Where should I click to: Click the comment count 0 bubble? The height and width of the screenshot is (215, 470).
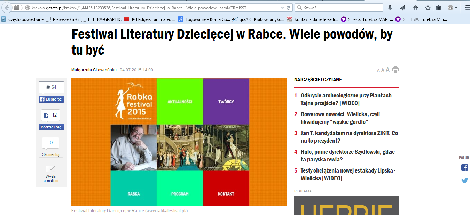pyautogui.click(x=51, y=143)
